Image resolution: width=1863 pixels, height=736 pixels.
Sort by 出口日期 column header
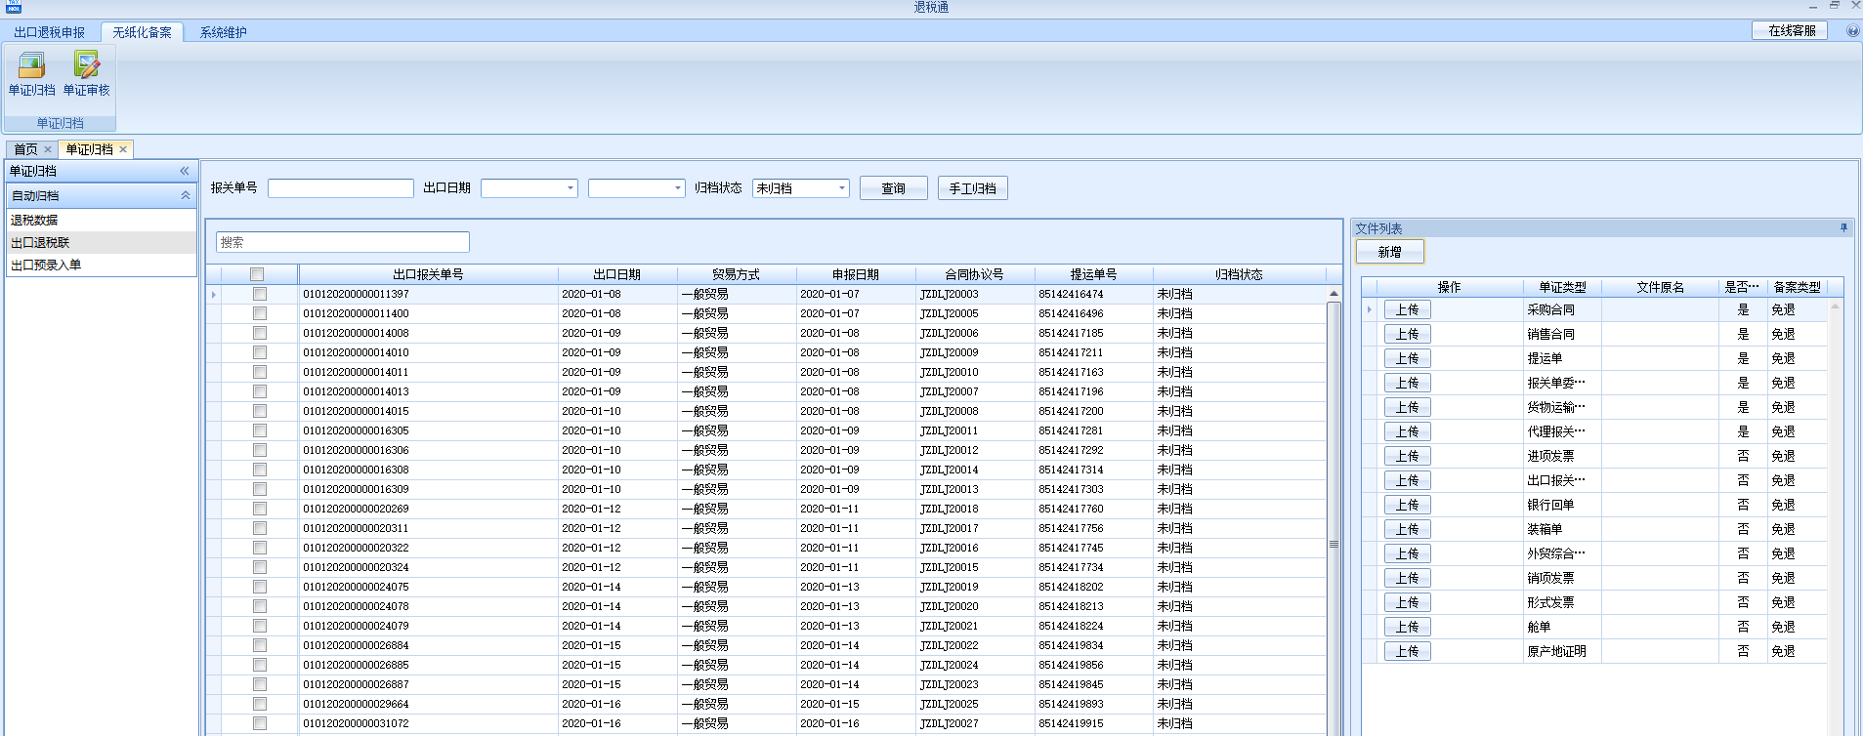[617, 274]
